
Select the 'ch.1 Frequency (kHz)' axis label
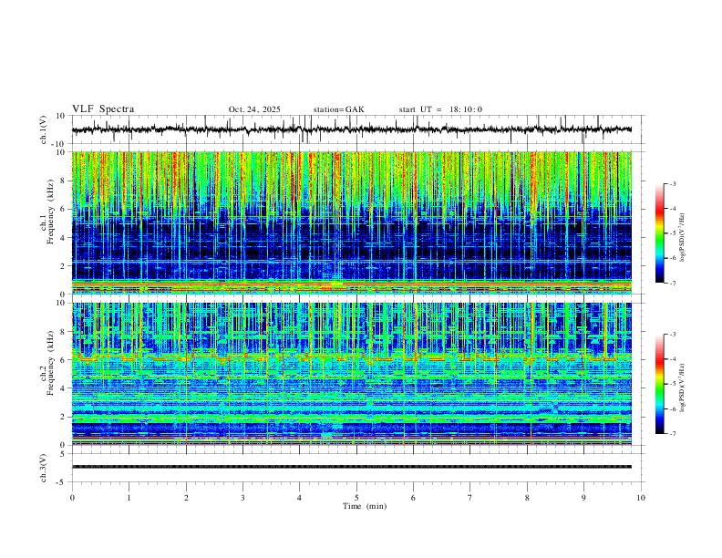coord(48,212)
